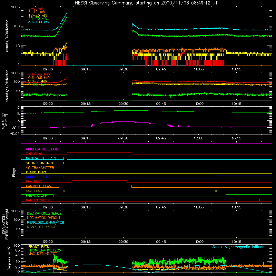Click the '12-25 keV' legend entry
Image resolution: width=276 pixels, height=276 pixels.
pos(38,15)
